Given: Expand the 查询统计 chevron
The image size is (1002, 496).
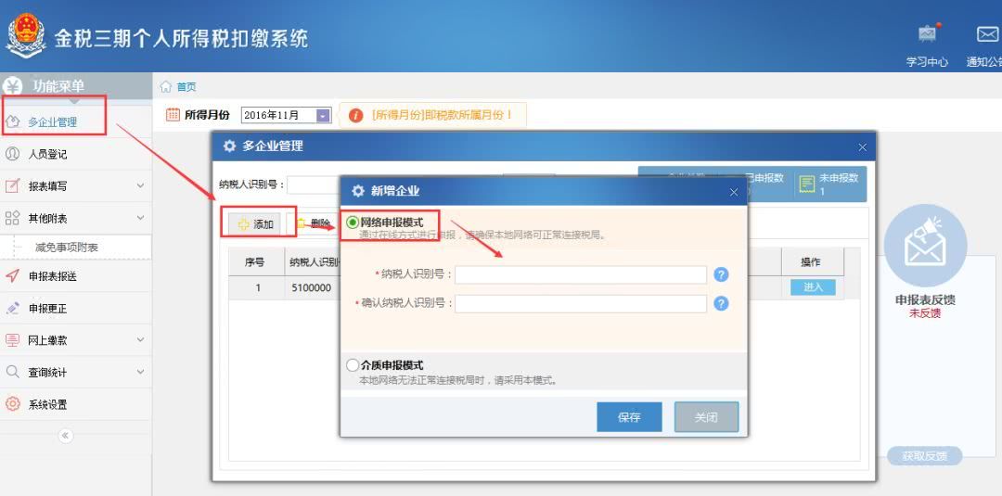Looking at the screenshot, I should point(141,372).
